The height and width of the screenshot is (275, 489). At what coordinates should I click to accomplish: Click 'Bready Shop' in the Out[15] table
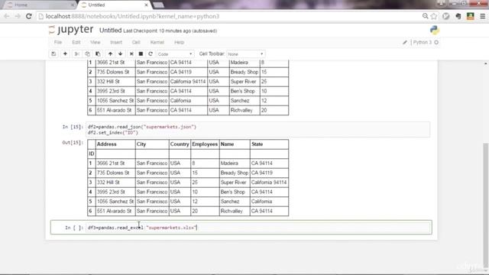tap(235, 173)
